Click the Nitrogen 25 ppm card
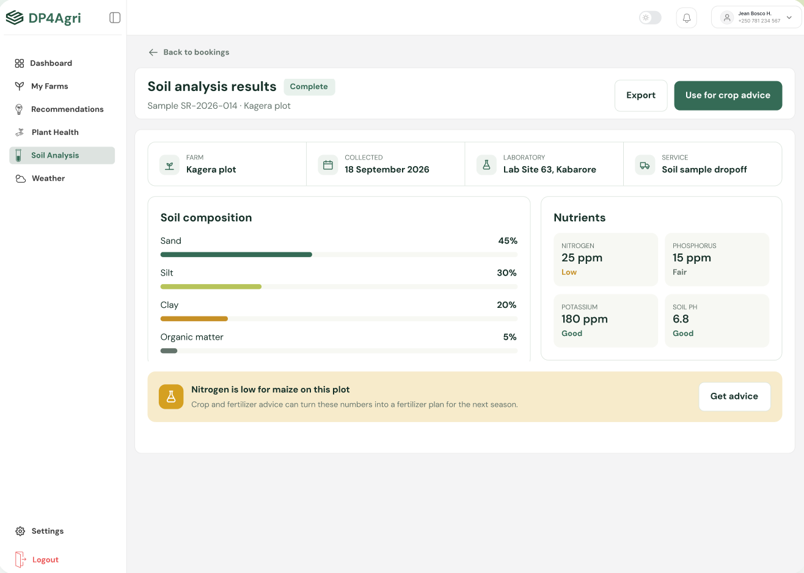804x573 pixels. pyautogui.click(x=605, y=260)
